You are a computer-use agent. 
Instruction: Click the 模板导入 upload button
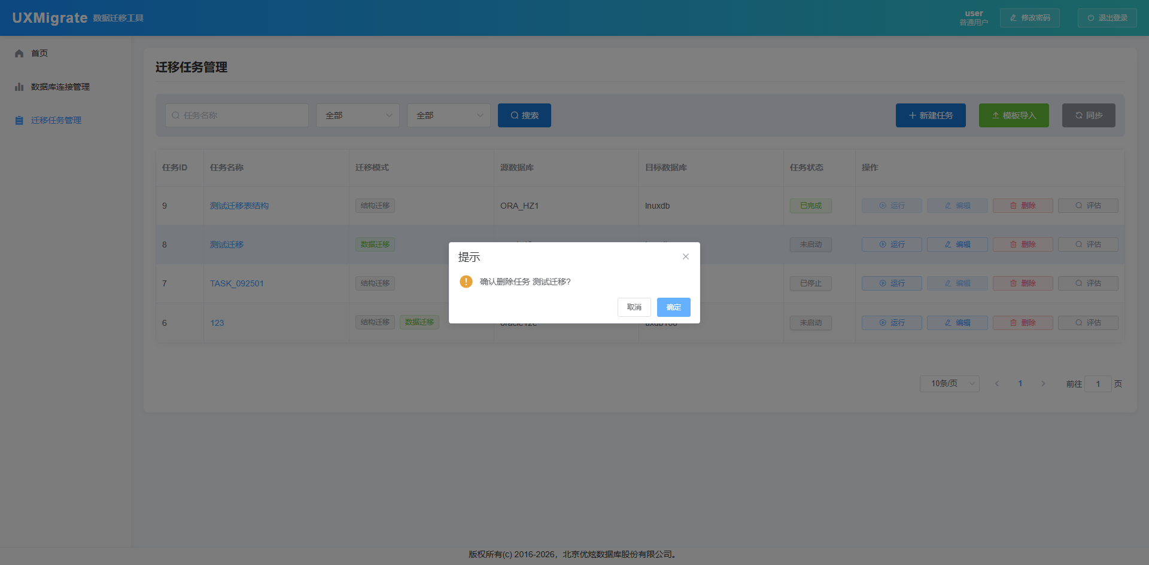(x=1014, y=115)
